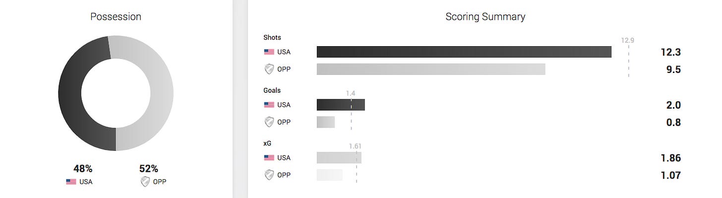Screen dimensions: 722x198
Task: Click the 12.9 shots average marker
Action: [628, 41]
